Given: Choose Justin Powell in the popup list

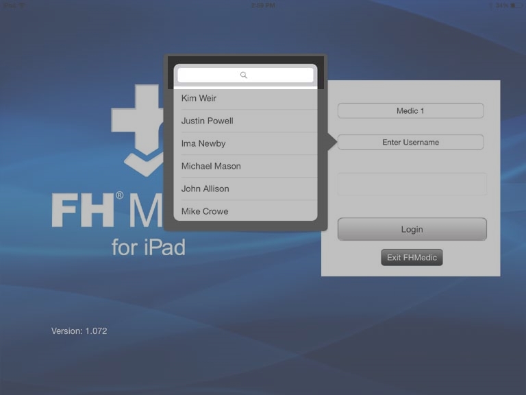Looking at the screenshot, I should [245, 121].
